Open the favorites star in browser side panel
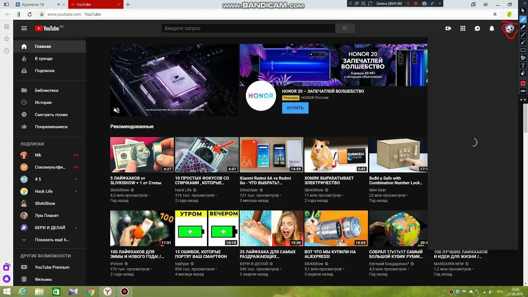528x297 pixels. (x=7, y=39)
